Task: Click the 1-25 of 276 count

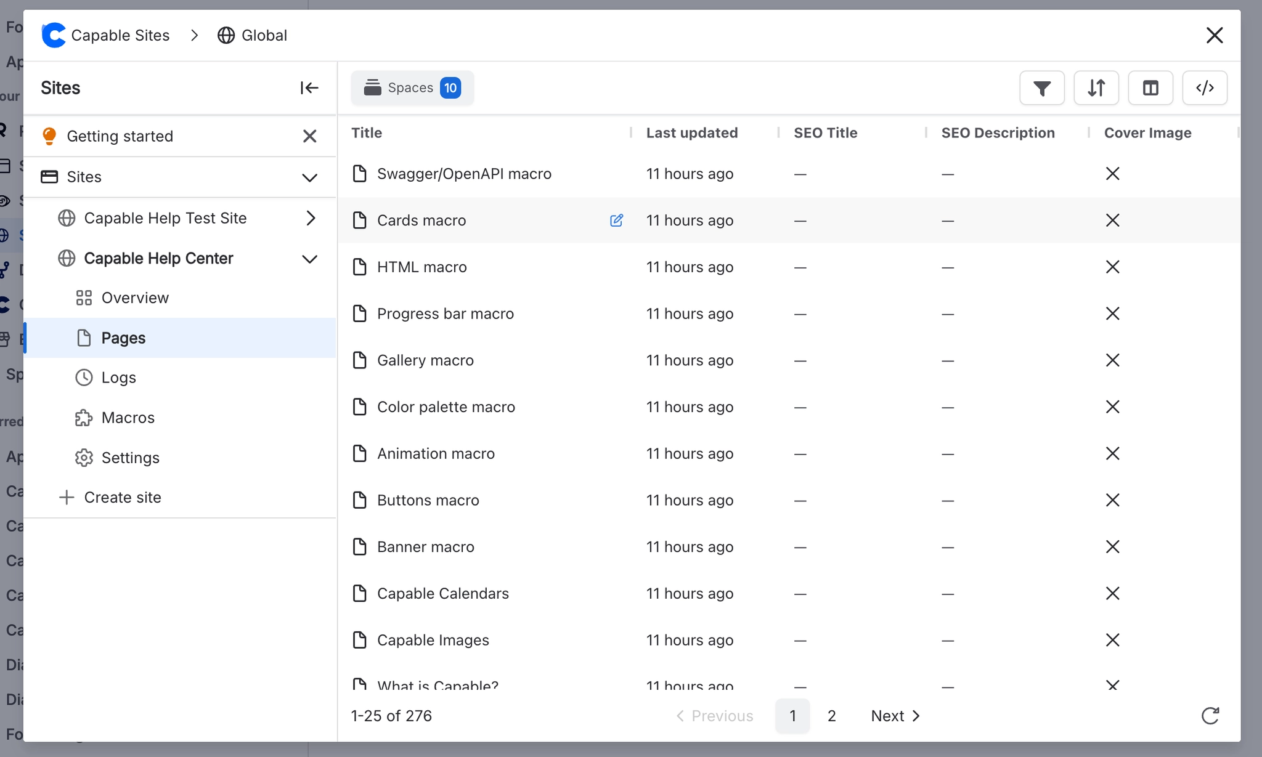Action: [x=391, y=716]
